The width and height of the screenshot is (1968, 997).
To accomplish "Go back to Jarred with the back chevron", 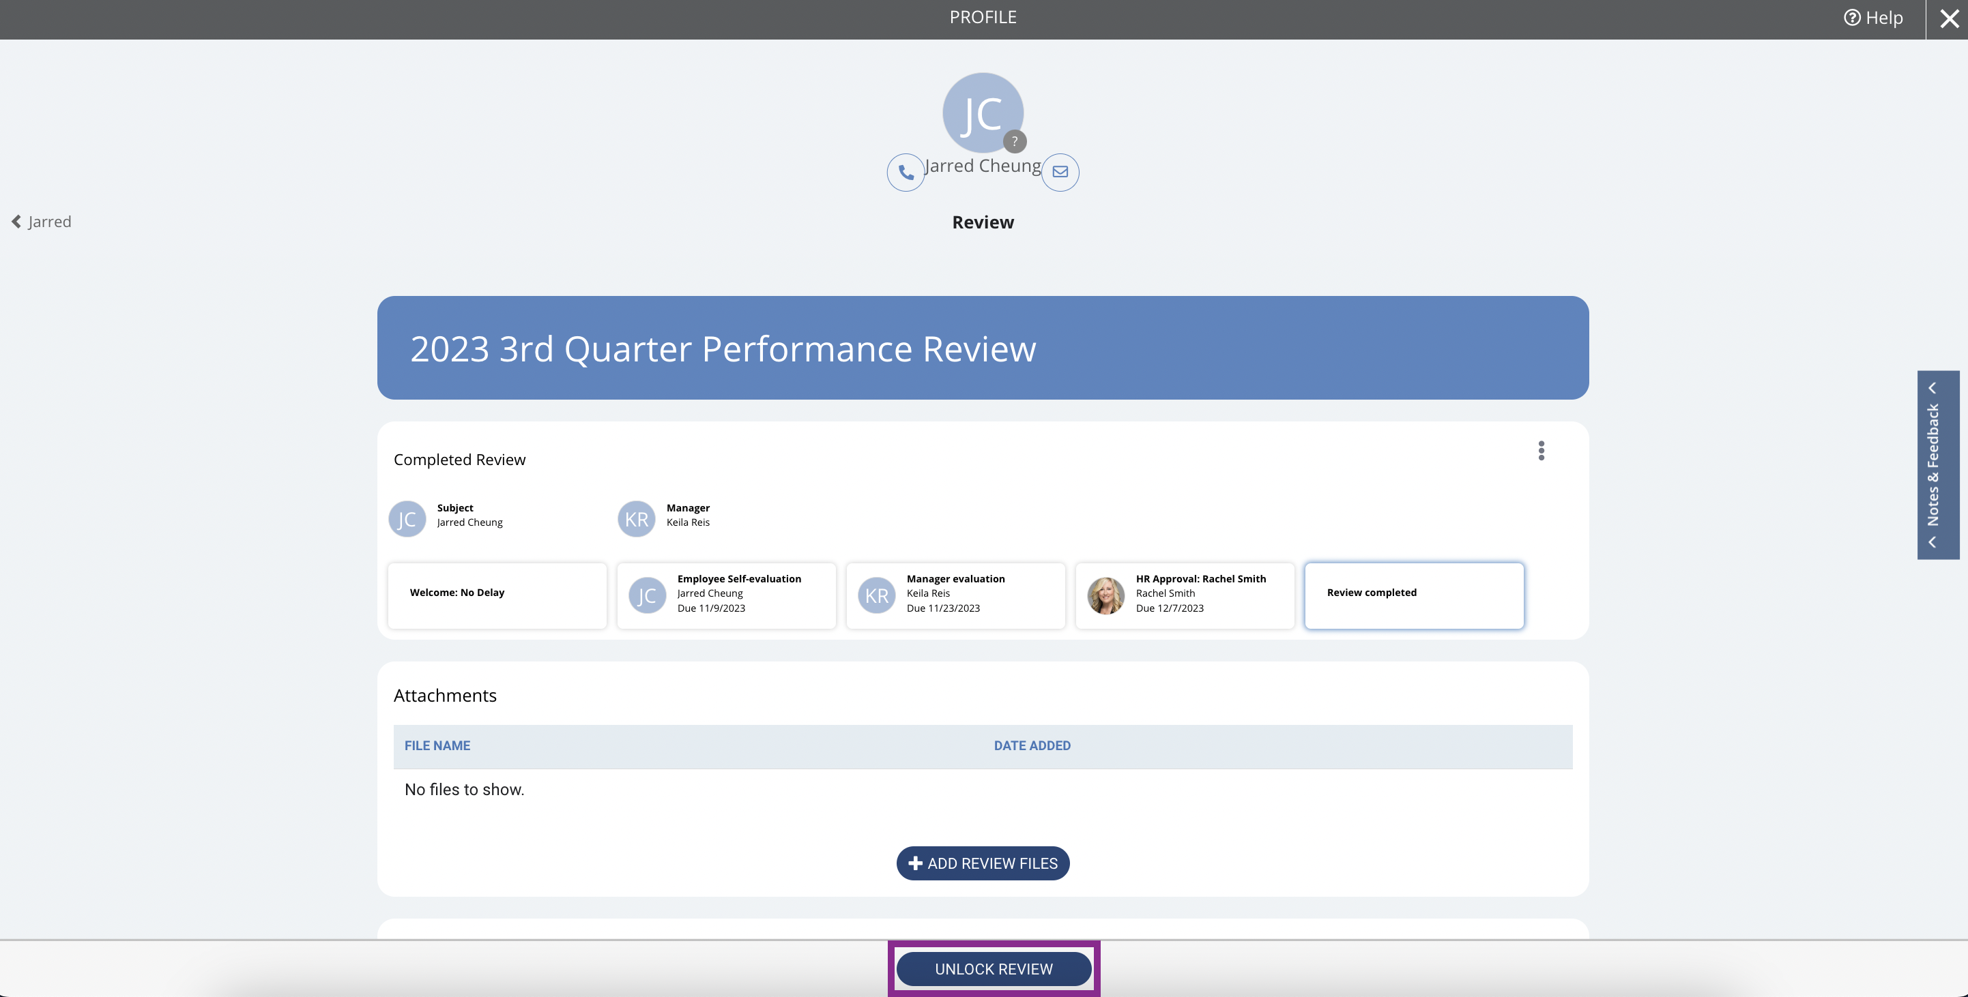I will pyautogui.click(x=41, y=222).
